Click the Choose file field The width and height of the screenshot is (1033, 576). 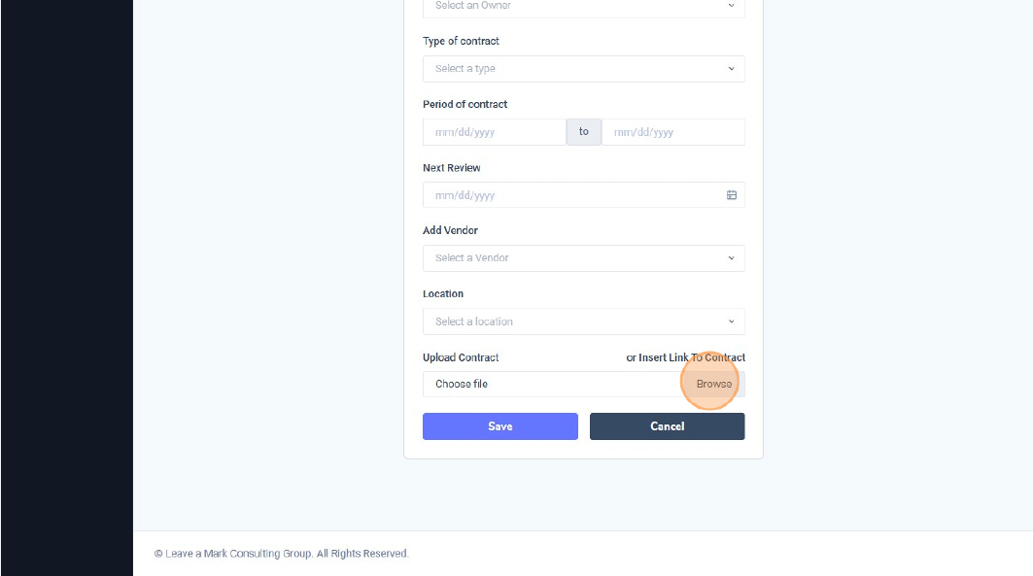click(534, 383)
